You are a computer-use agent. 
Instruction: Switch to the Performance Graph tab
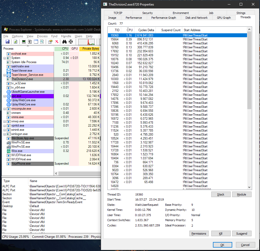[163, 18]
